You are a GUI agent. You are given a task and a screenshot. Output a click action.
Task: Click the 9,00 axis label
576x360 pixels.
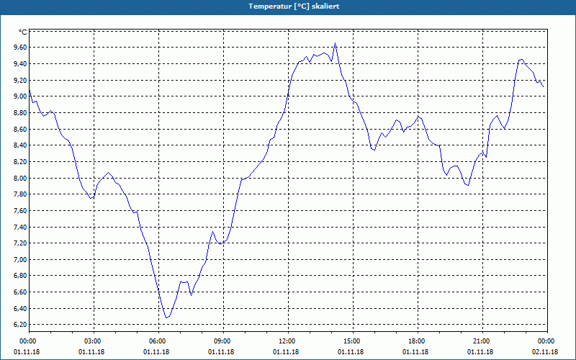tap(20, 96)
